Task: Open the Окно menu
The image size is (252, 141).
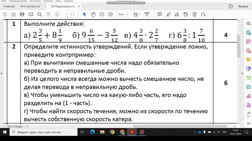Action: click(x=58, y=1)
